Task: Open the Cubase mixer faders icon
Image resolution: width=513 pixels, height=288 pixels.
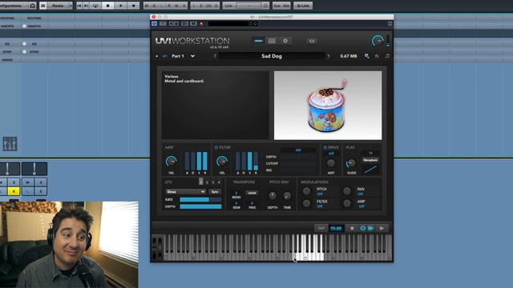Action: [x=10, y=144]
